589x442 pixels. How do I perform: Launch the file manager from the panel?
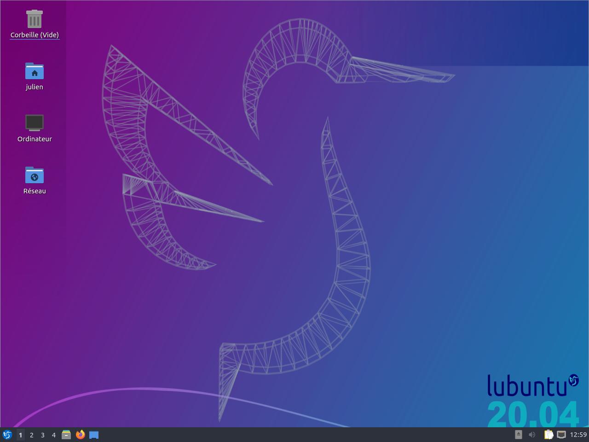66,435
